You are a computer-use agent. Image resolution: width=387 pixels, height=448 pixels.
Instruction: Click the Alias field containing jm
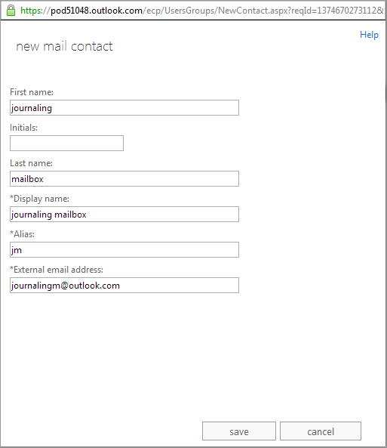pyautogui.click(x=124, y=249)
